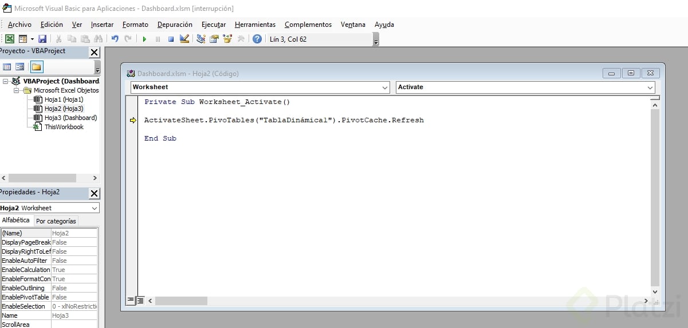Open the Activate procedure dropdown
The image size is (688, 328).
point(650,87)
